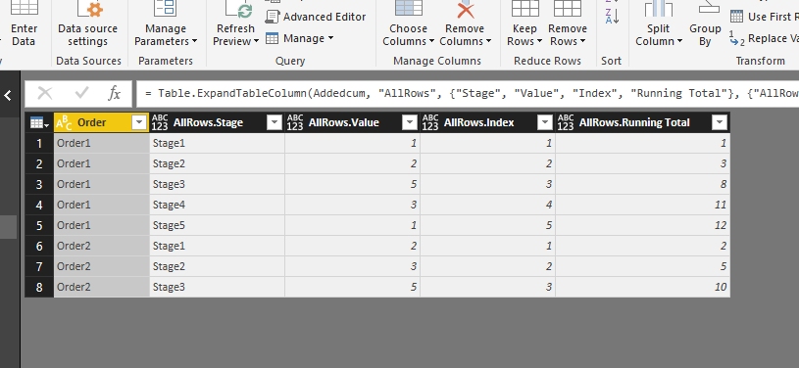The width and height of the screenshot is (799, 368).
Task: Click Use First Row as Headers
Action: (765, 17)
